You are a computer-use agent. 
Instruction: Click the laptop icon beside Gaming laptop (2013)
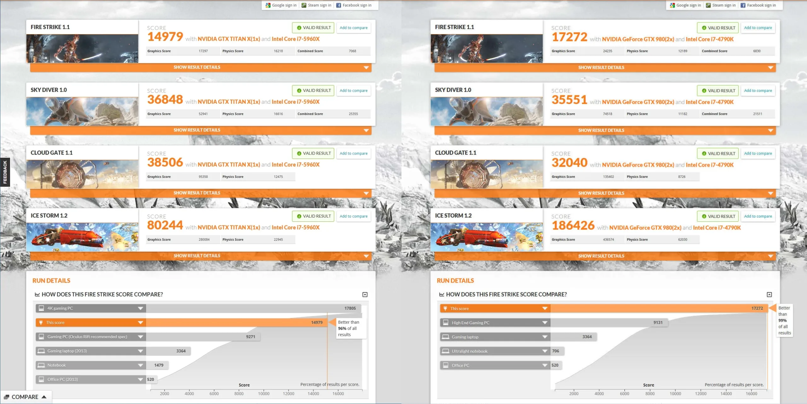pyautogui.click(x=41, y=351)
